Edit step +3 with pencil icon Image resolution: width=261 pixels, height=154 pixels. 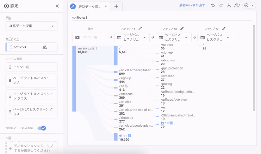[x=224, y=29]
